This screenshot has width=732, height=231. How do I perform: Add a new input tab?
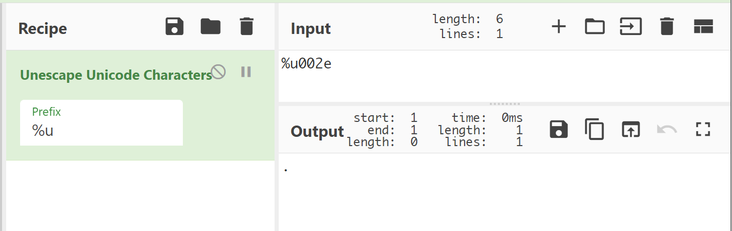[559, 27]
